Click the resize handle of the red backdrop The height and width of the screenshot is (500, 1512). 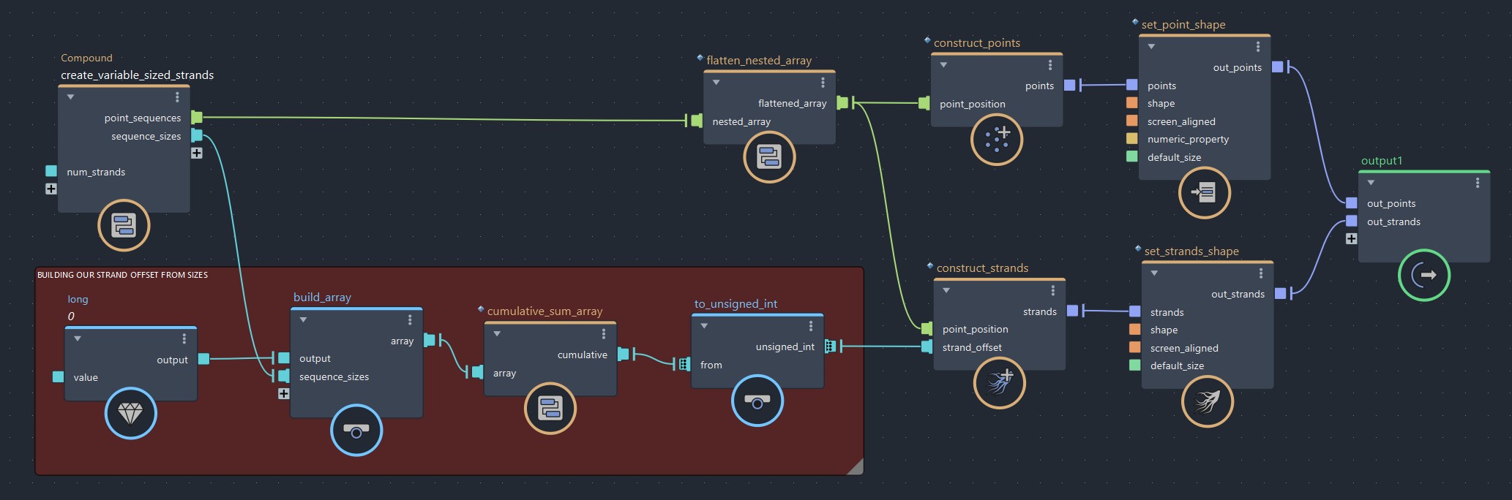pos(855,467)
